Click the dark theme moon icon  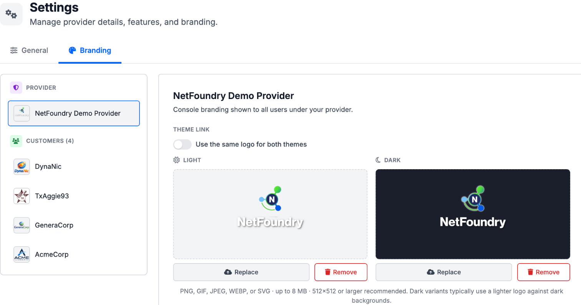tap(378, 160)
